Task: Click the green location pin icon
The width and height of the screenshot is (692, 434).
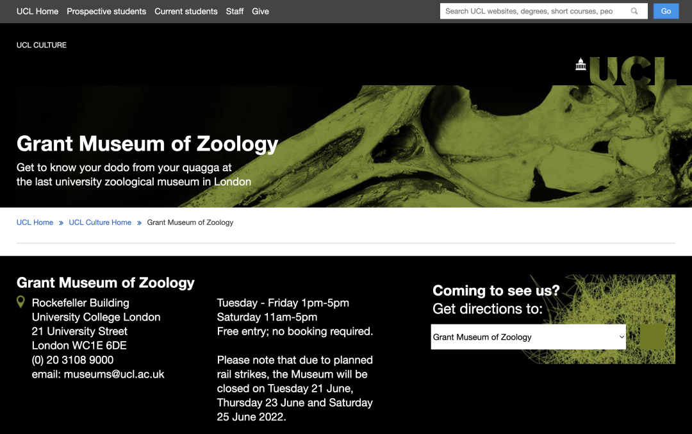Action: pos(21,303)
